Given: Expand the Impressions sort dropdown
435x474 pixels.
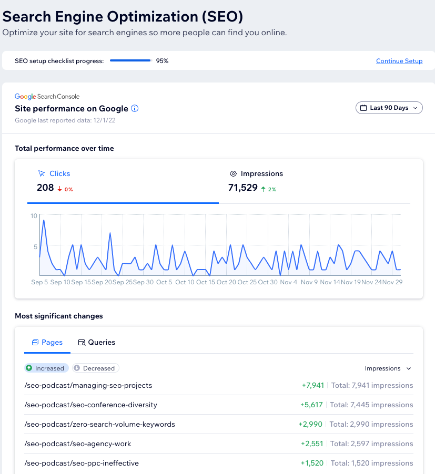Looking at the screenshot, I should tap(388, 368).
